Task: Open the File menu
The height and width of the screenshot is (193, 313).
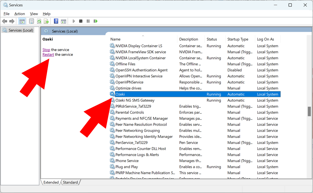Action: tap(6, 14)
